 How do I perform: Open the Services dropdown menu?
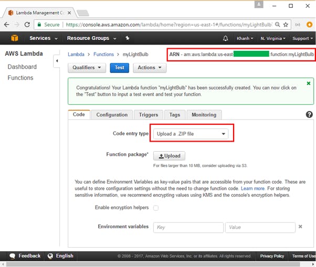coord(44,38)
